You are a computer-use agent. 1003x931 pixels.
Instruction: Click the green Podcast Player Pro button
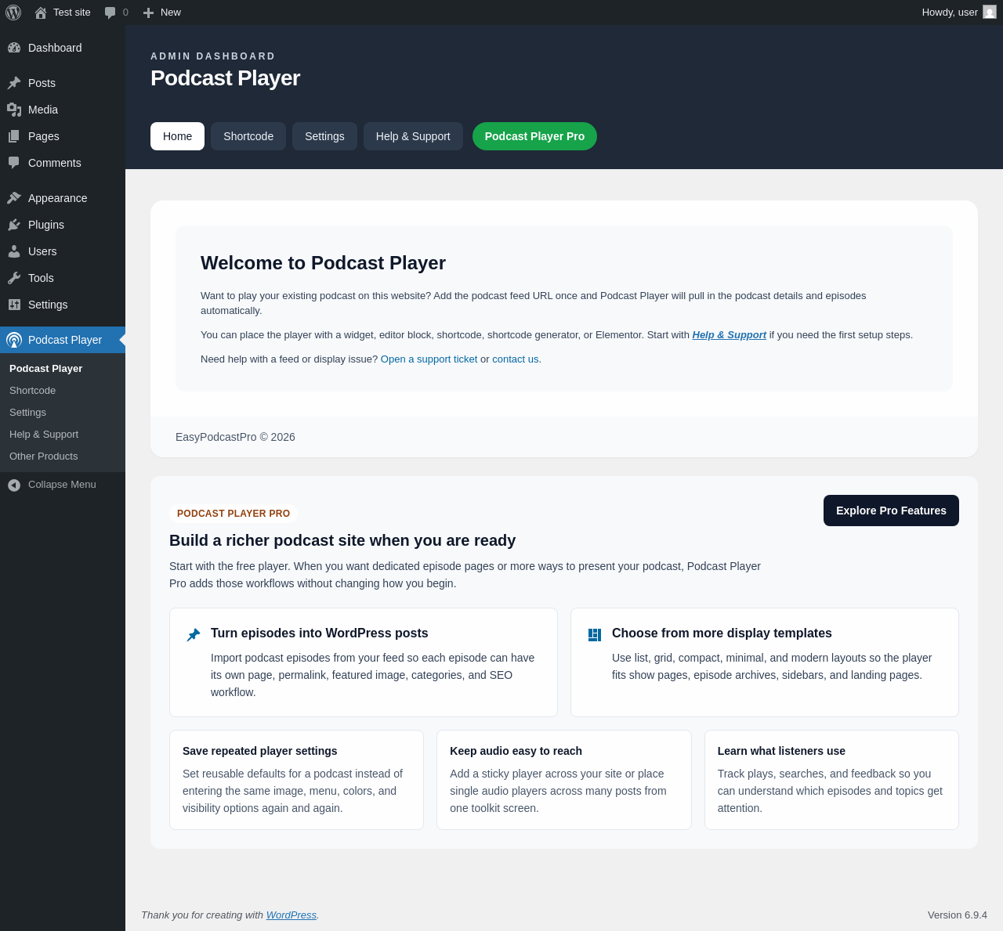(534, 136)
